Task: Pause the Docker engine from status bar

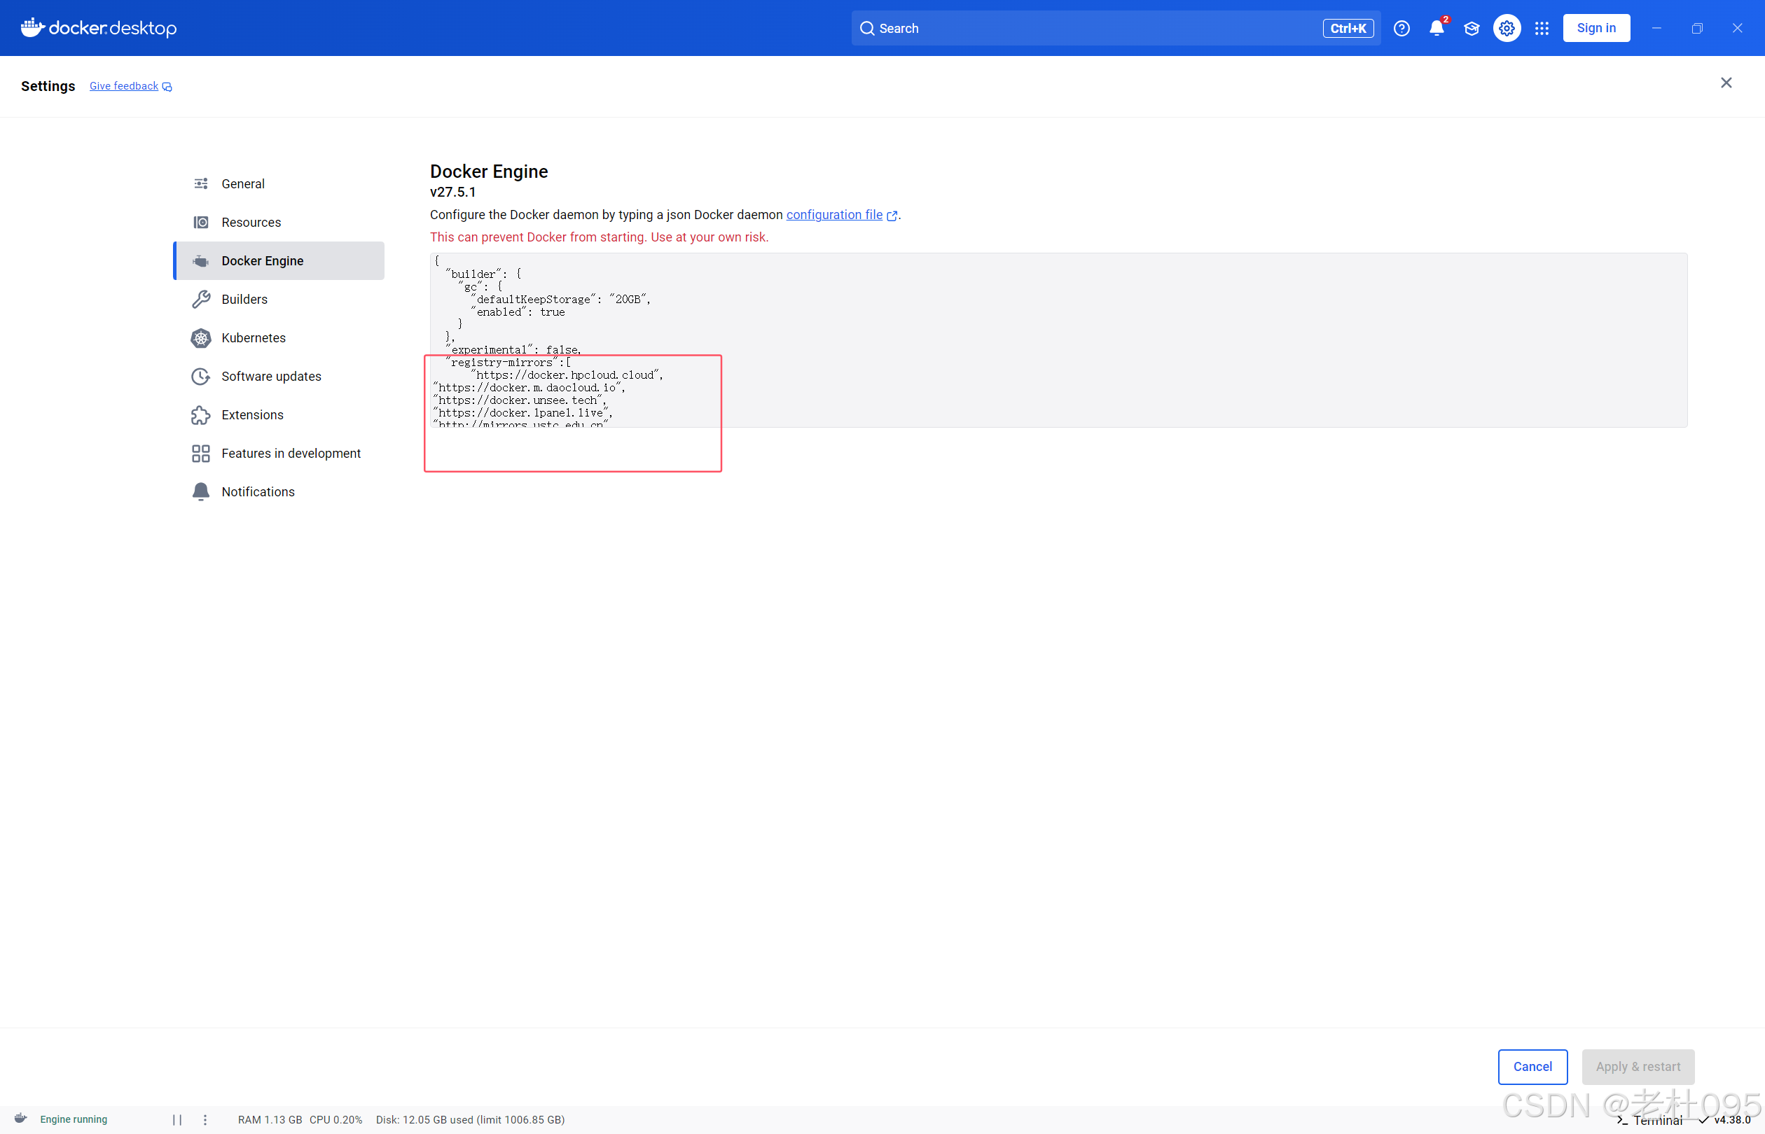Action: (176, 1119)
